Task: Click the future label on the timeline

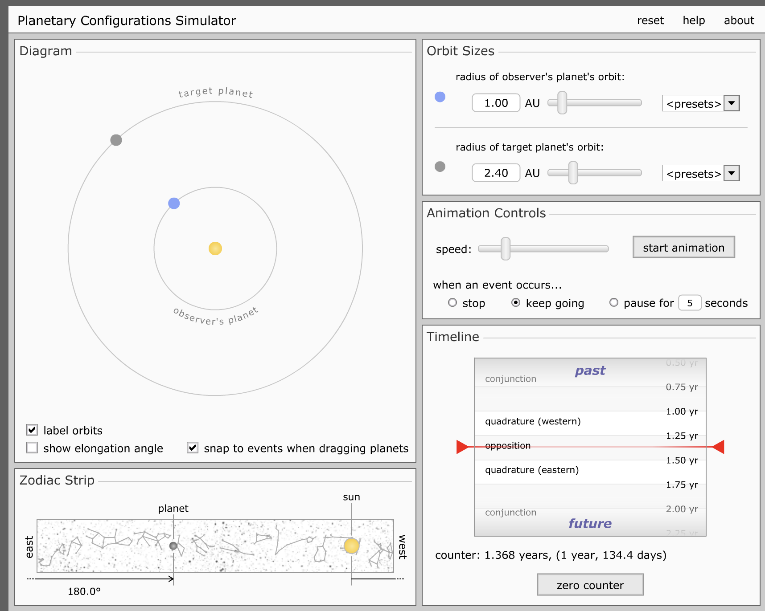Action: click(x=590, y=523)
